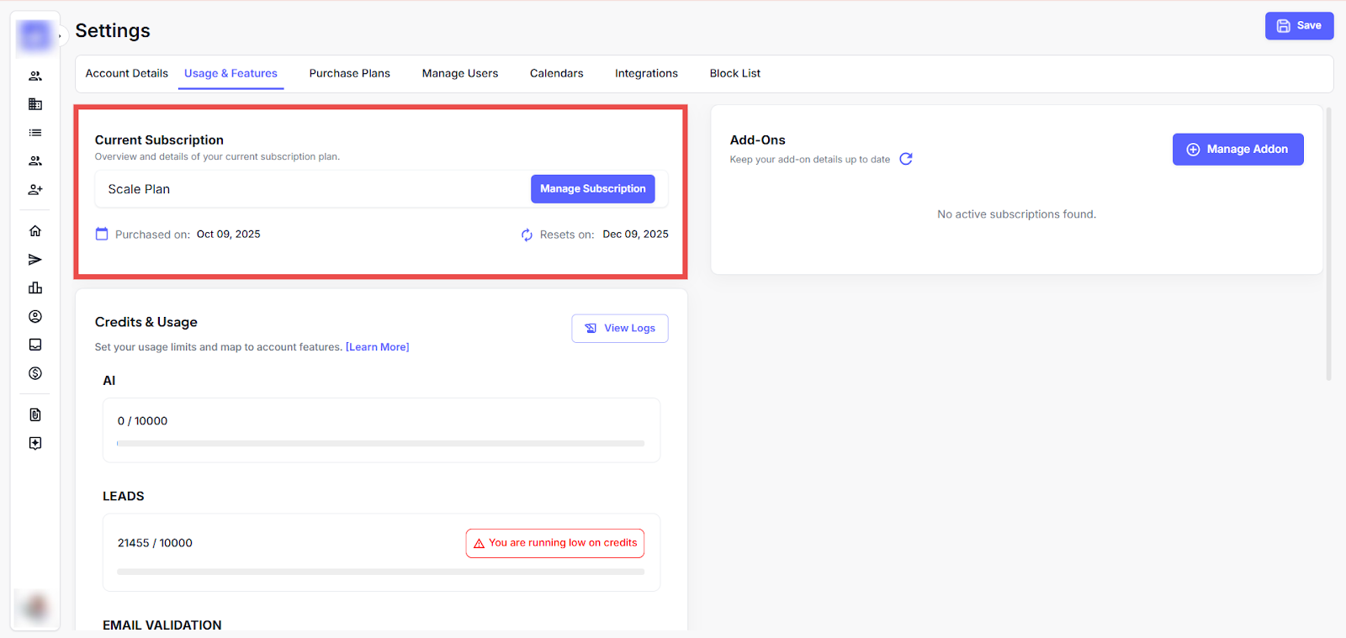Expand the sidebar using the chevron arrow
The width and height of the screenshot is (1346, 638).
[x=60, y=36]
